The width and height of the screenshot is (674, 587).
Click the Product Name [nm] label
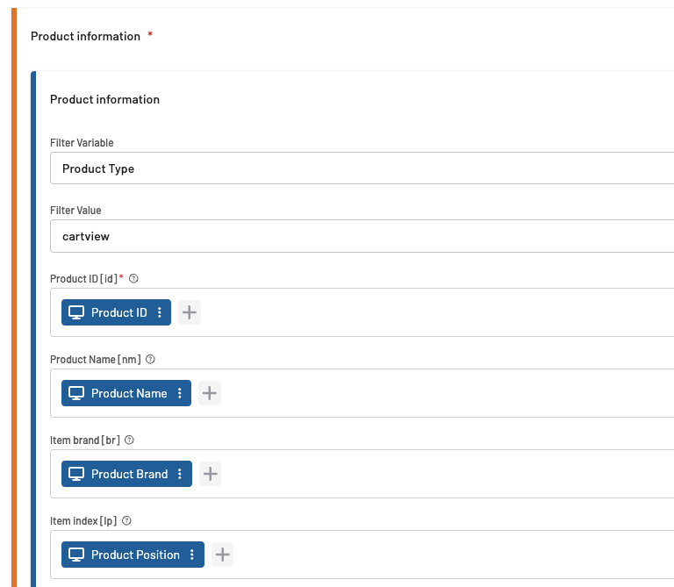(x=96, y=360)
